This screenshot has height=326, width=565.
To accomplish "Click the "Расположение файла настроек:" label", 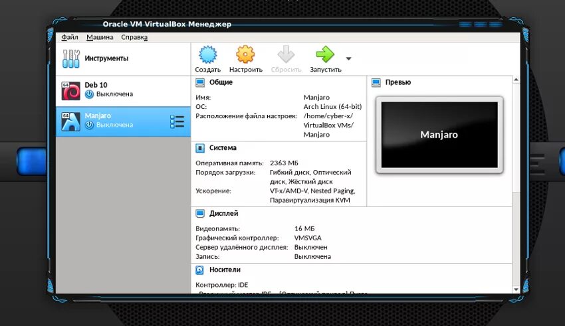I will point(247,116).
